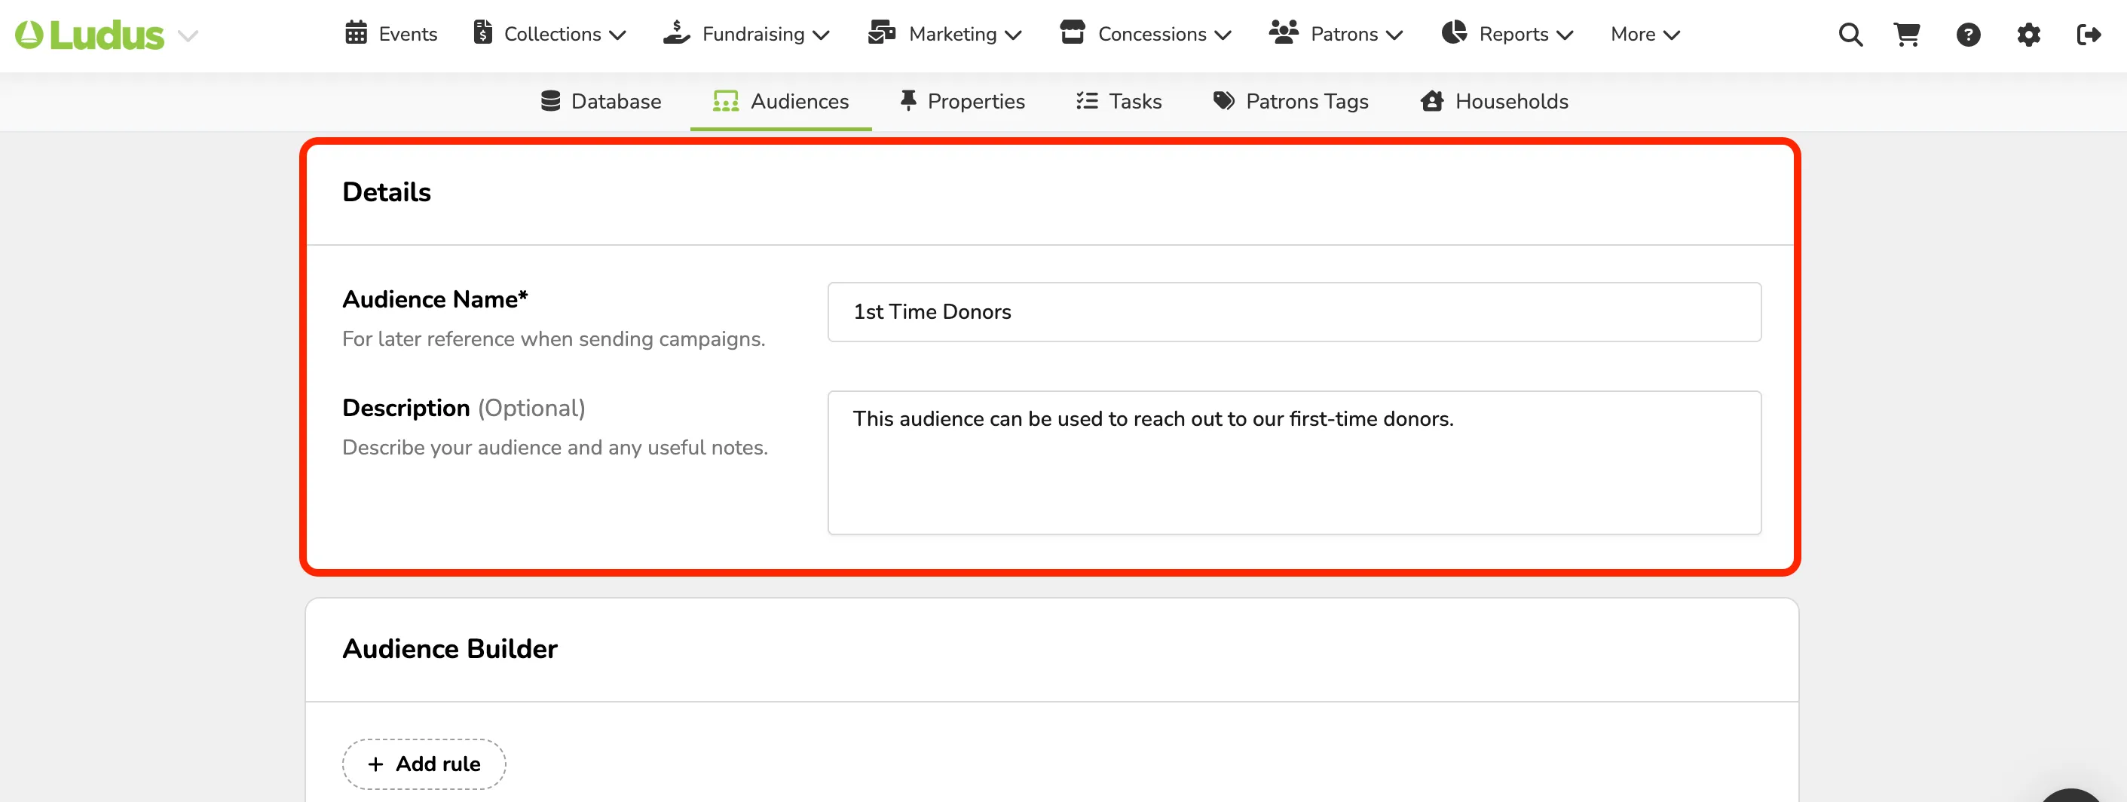The height and width of the screenshot is (802, 2127).
Task: Click the 'For later reference when sending campaigns.' hint
Action: [x=554, y=338]
